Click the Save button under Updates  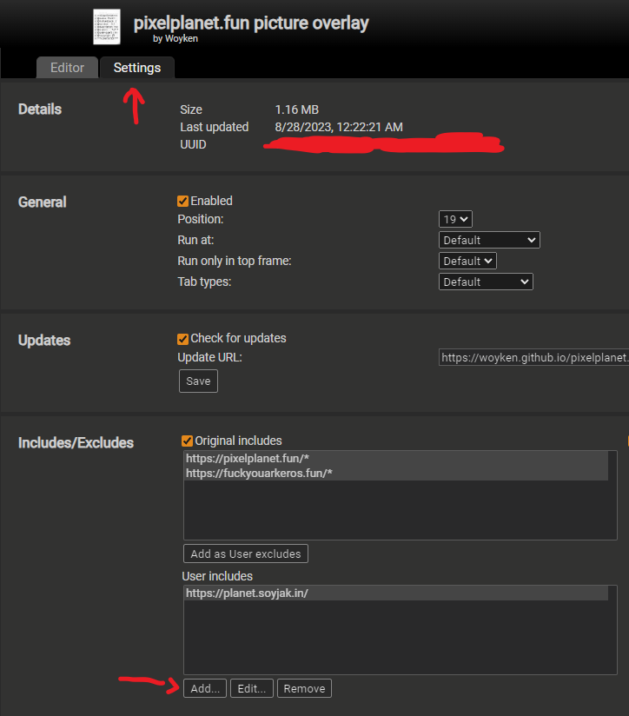(198, 381)
